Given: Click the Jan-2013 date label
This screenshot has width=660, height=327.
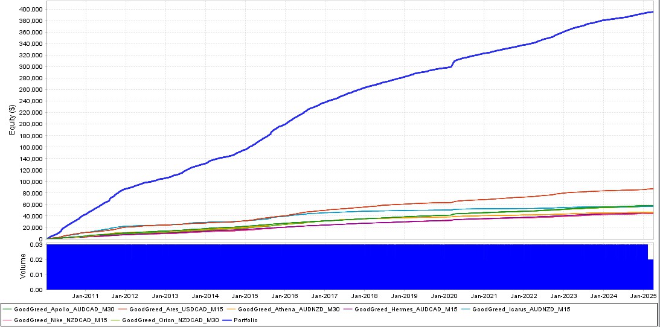Looking at the screenshot, I should pos(165,296).
